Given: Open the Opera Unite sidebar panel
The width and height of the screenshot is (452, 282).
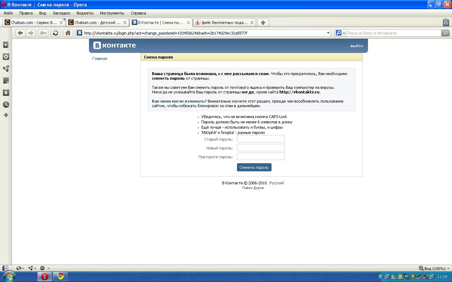Looking at the screenshot, I should pos(6,69).
